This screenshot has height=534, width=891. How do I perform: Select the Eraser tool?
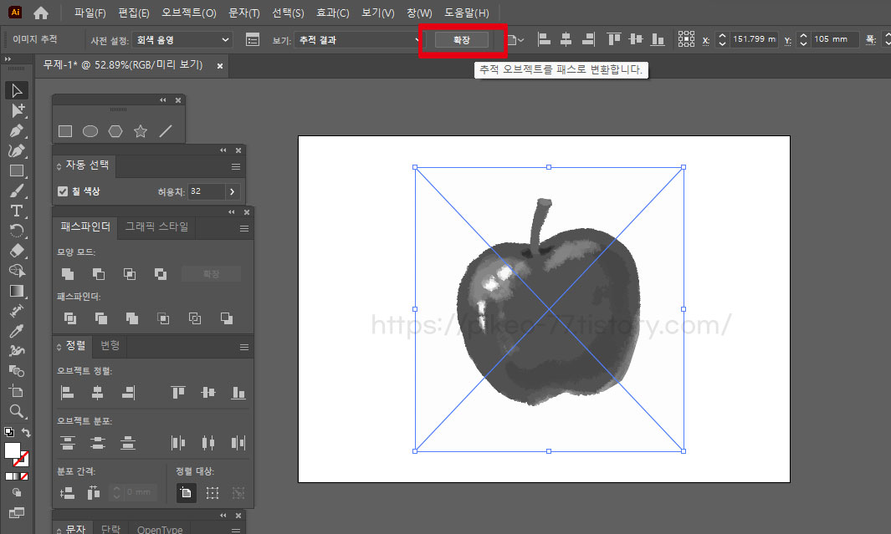click(17, 251)
